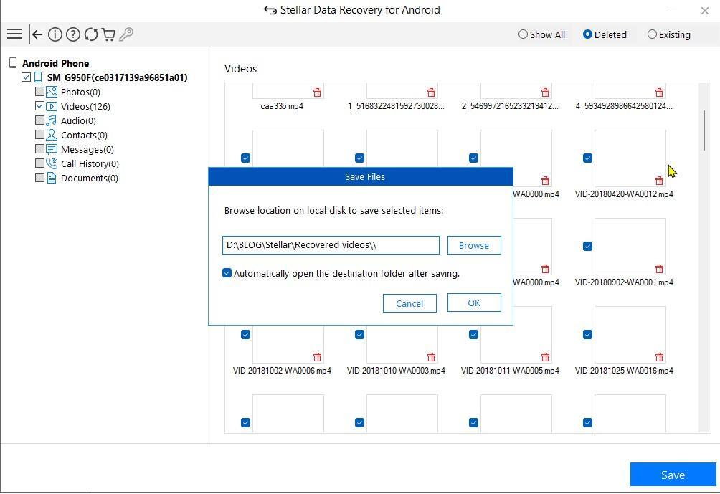The height and width of the screenshot is (494, 720).
Task: Click the 2_5469972165233219412 file name
Action: (x=510, y=106)
